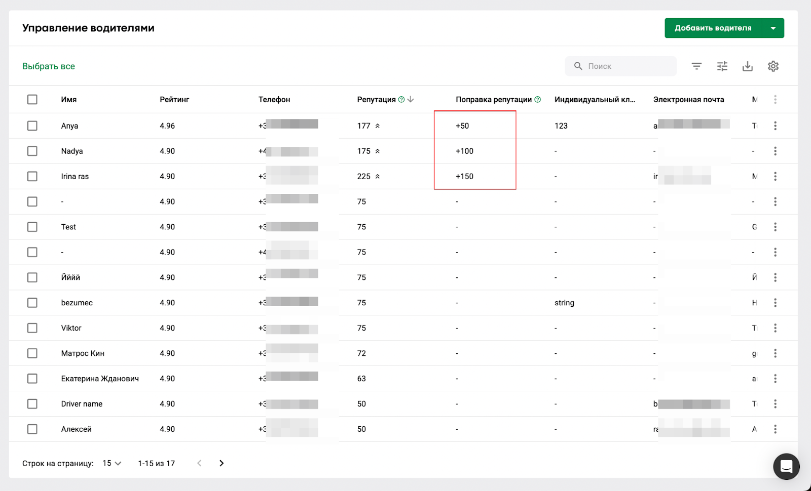Click the +150 reputation adjustment value

(x=464, y=177)
